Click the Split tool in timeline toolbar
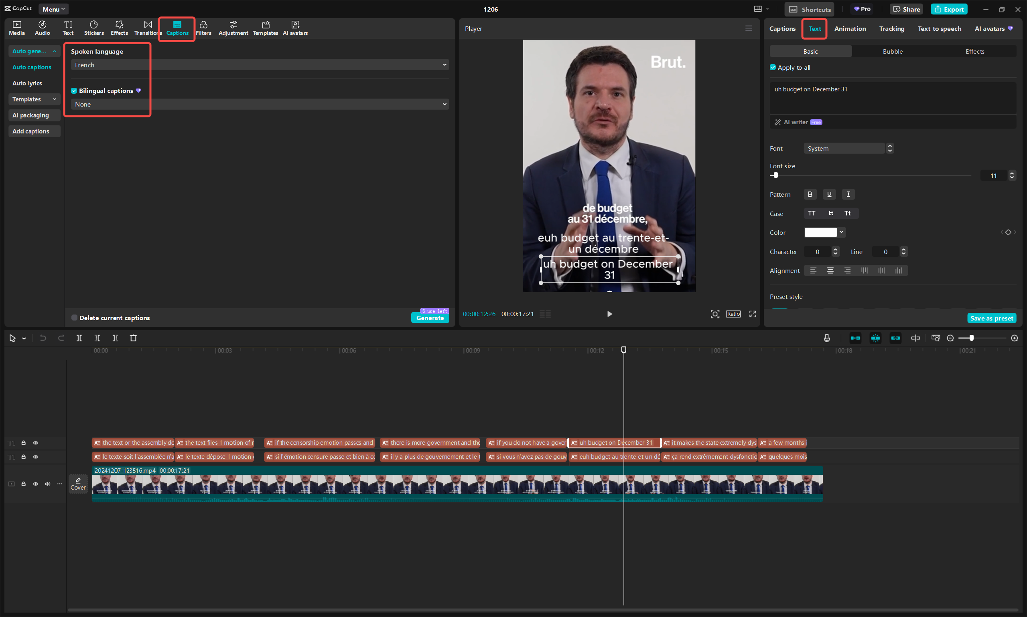 [x=79, y=338]
